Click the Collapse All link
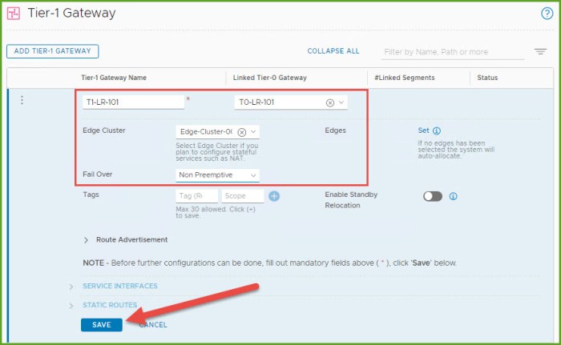The height and width of the screenshot is (345, 561). 333,51
